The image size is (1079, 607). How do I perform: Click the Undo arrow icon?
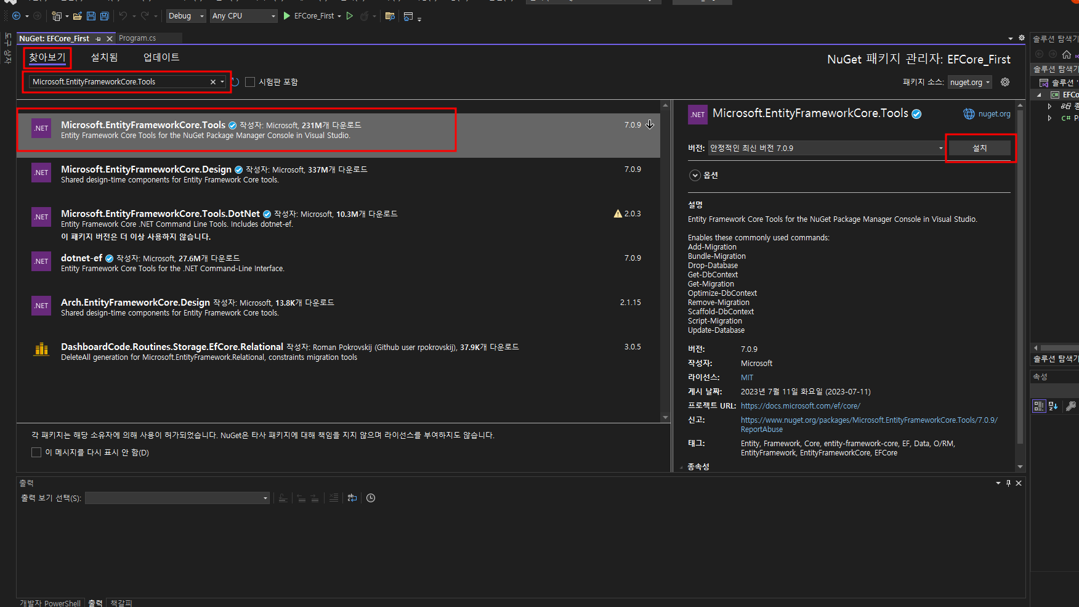point(123,16)
